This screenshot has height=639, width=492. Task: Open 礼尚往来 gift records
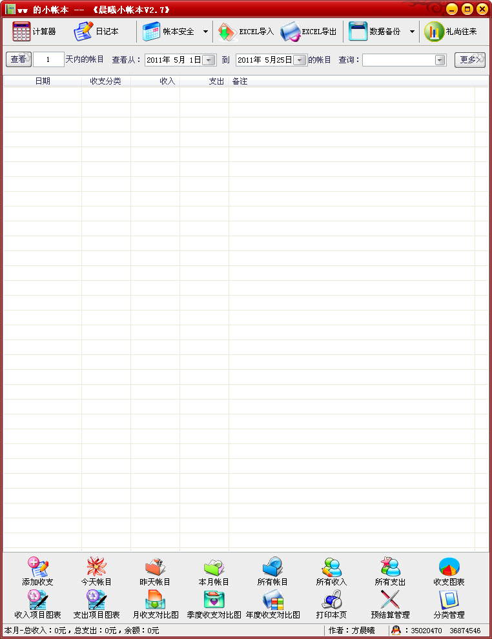451,32
